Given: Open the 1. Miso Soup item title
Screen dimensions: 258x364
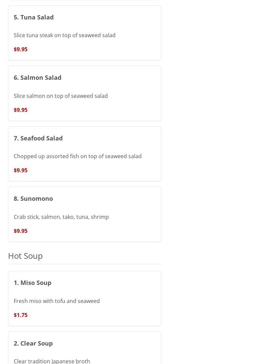Looking at the screenshot, I should pyautogui.click(x=33, y=283).
